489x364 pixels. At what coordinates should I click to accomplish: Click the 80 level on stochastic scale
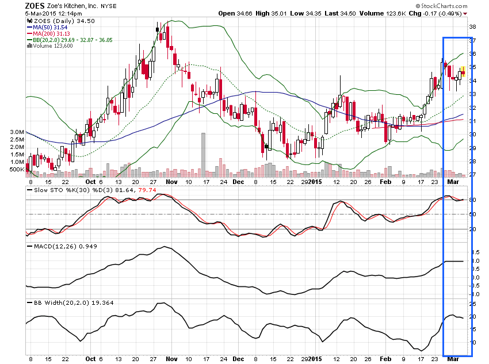(x=472, y=200)
